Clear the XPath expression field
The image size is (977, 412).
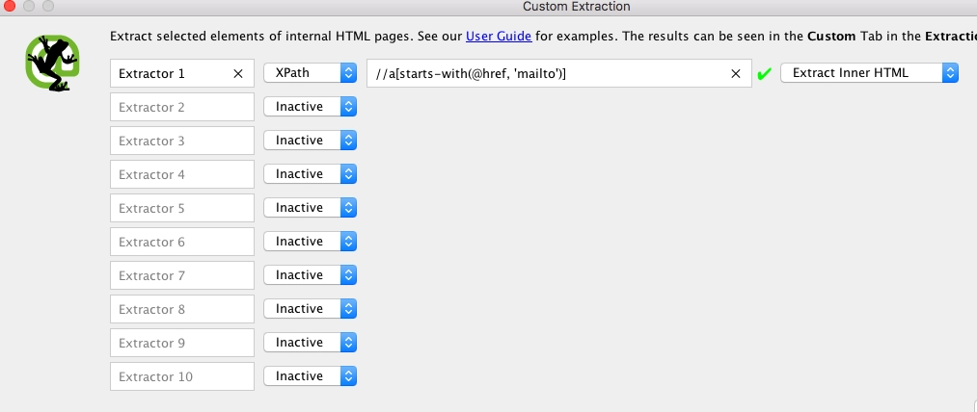pyautogui.click(x=735, y=73)
